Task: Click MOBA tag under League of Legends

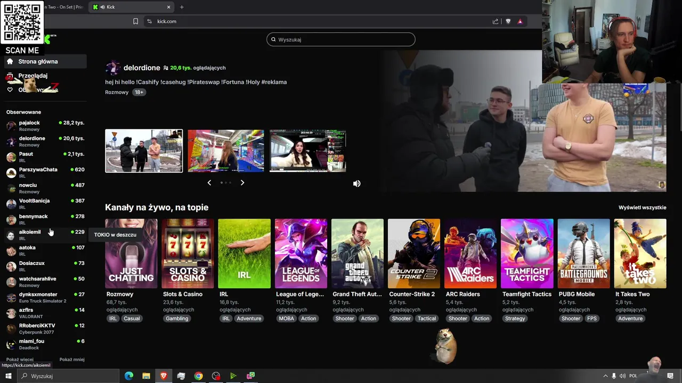Action: pos(286,319)
